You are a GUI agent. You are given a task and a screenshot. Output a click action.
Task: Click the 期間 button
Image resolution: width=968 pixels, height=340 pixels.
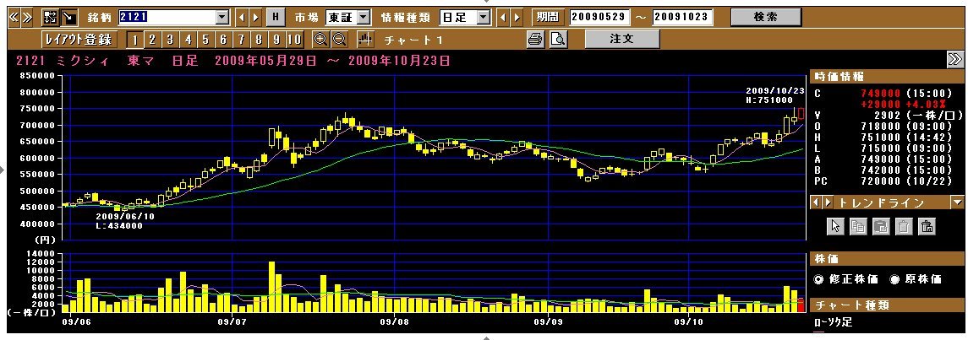coord(548,17)
